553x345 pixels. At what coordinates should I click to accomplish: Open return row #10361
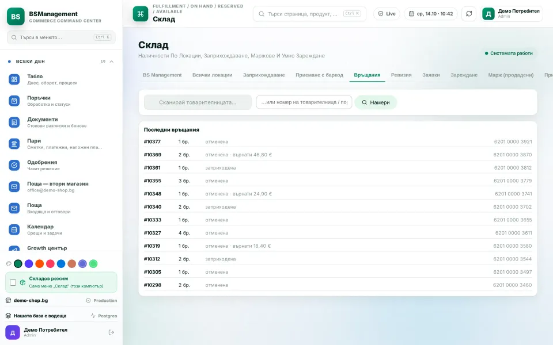338,167
